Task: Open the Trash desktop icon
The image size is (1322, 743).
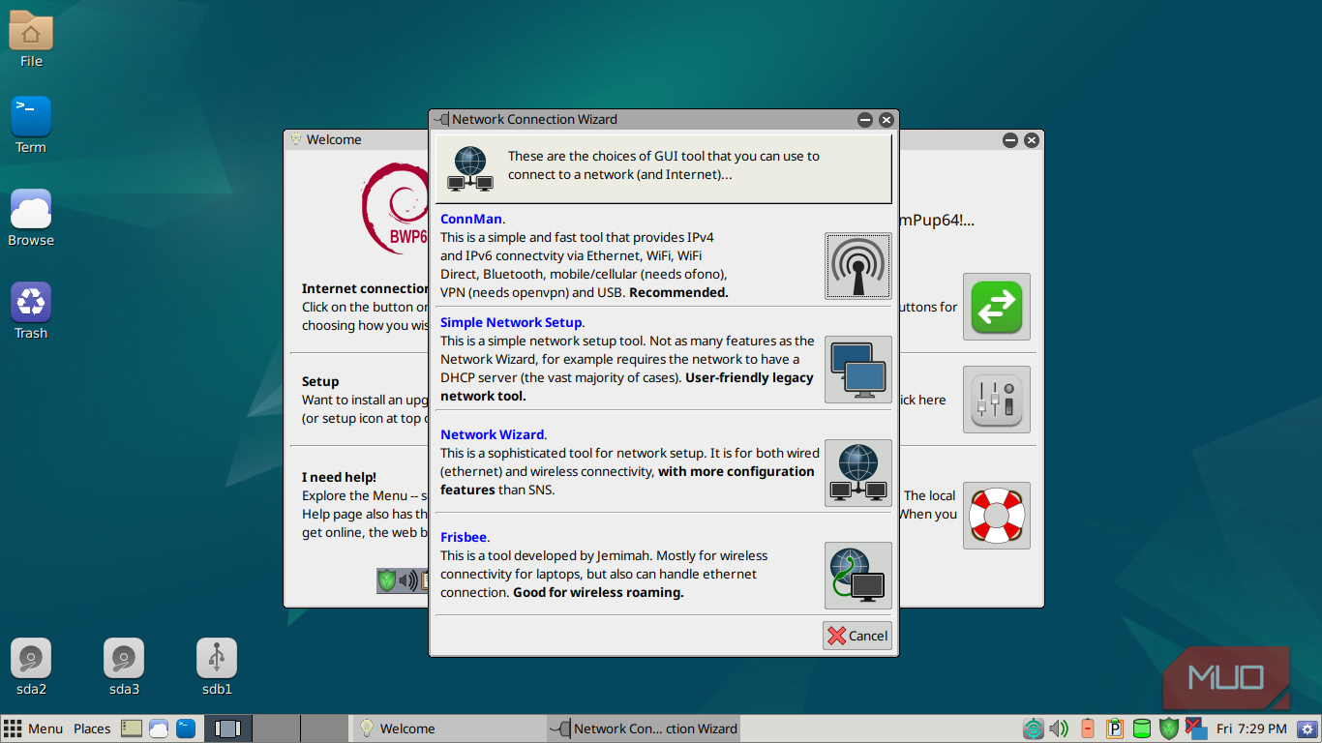Action: coord(31,311)
